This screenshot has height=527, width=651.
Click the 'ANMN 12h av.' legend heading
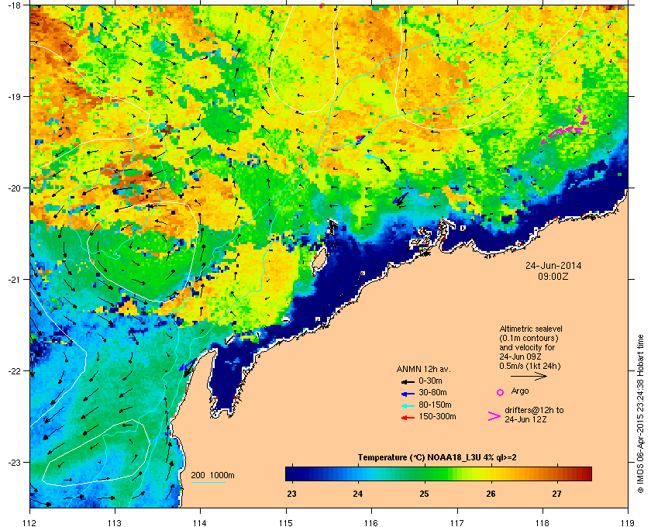point(423,369)
